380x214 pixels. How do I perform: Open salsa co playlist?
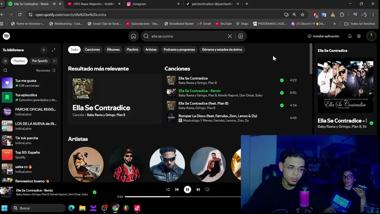(x=30, y=169)
